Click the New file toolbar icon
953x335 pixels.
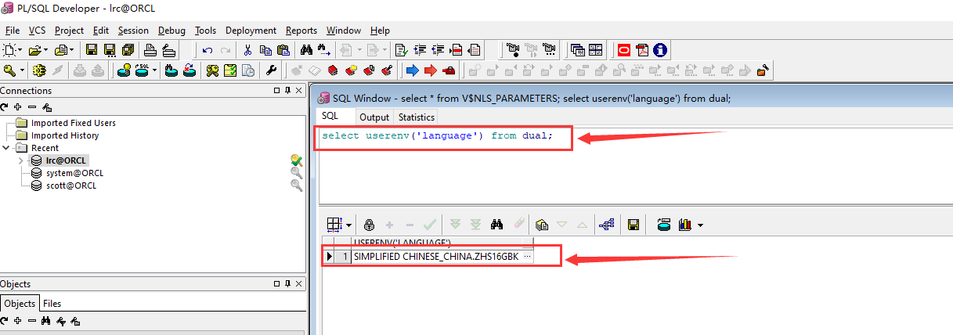click(10, 50)
